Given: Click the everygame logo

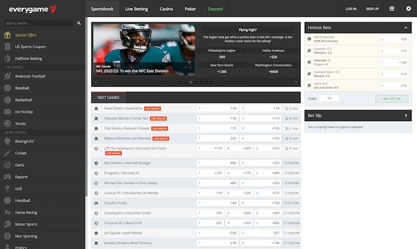Looking at the screenshot, I should pyautogui.click(x=33, y=9).
